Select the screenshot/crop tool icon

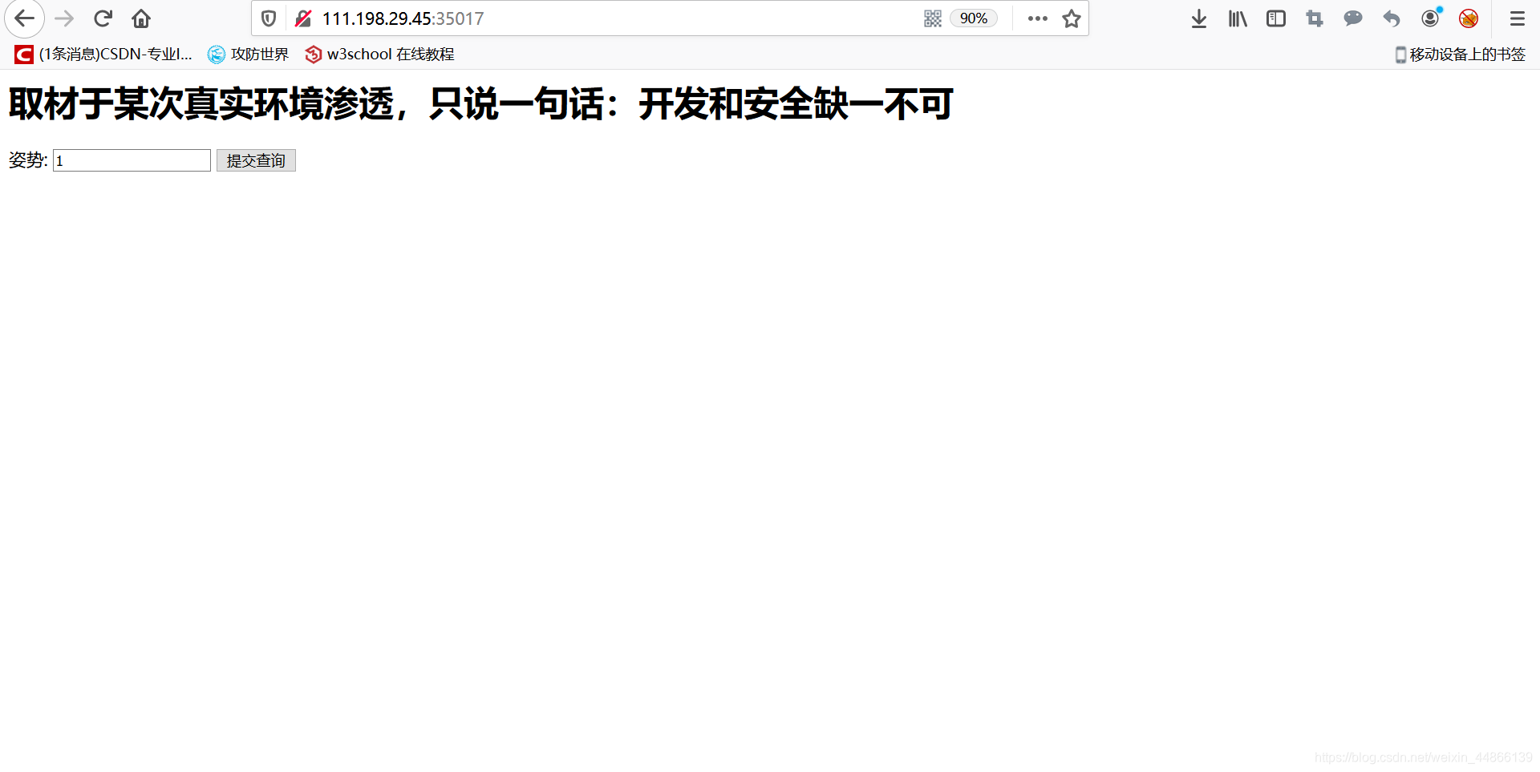pyautogui.click(x=1314, y=18)
